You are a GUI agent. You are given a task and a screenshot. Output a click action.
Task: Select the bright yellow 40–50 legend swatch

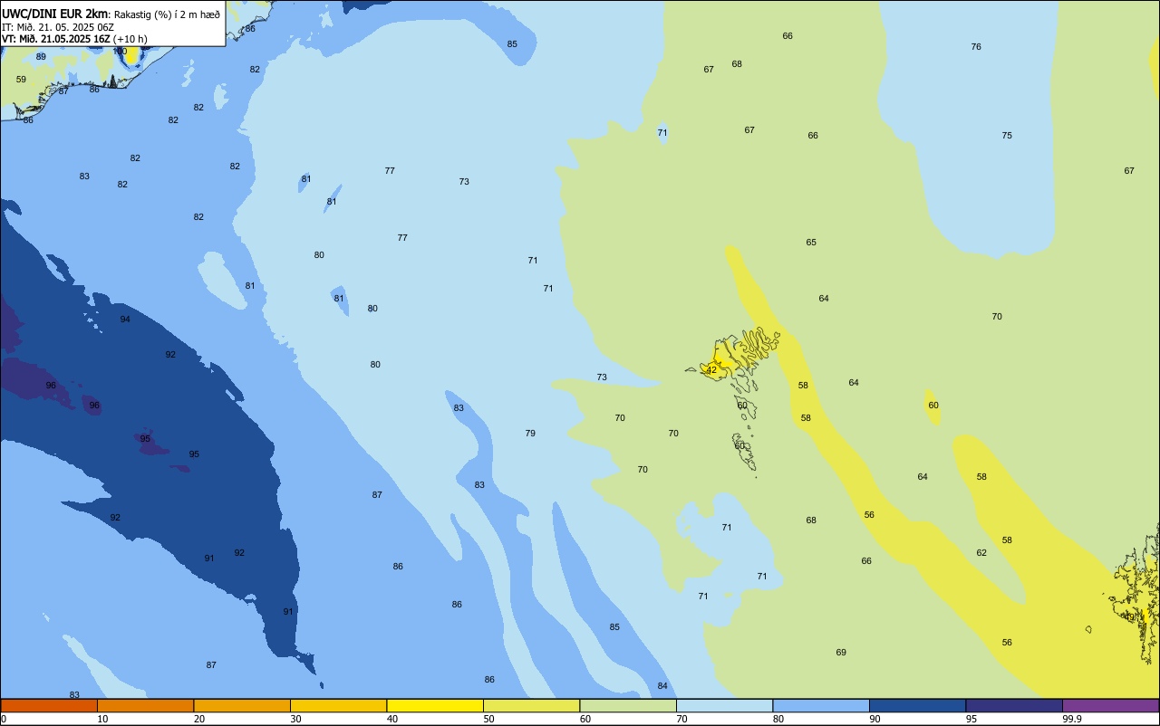point(435,705)
